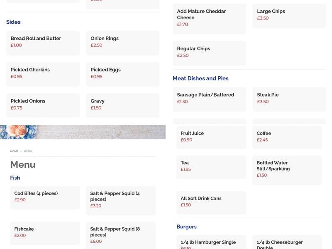332x249 pixels.
Task: Choose Regular Chips priced £2.50
Action: [x=210, y=53]
